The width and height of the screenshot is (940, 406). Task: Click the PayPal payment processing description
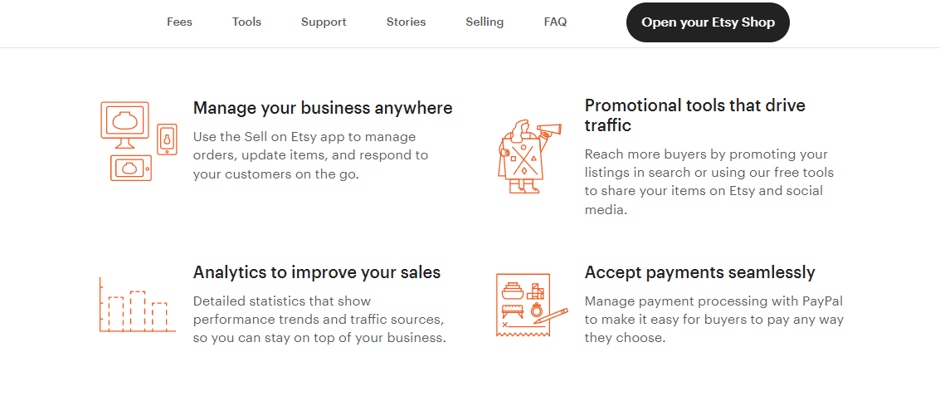click(714, 320)
